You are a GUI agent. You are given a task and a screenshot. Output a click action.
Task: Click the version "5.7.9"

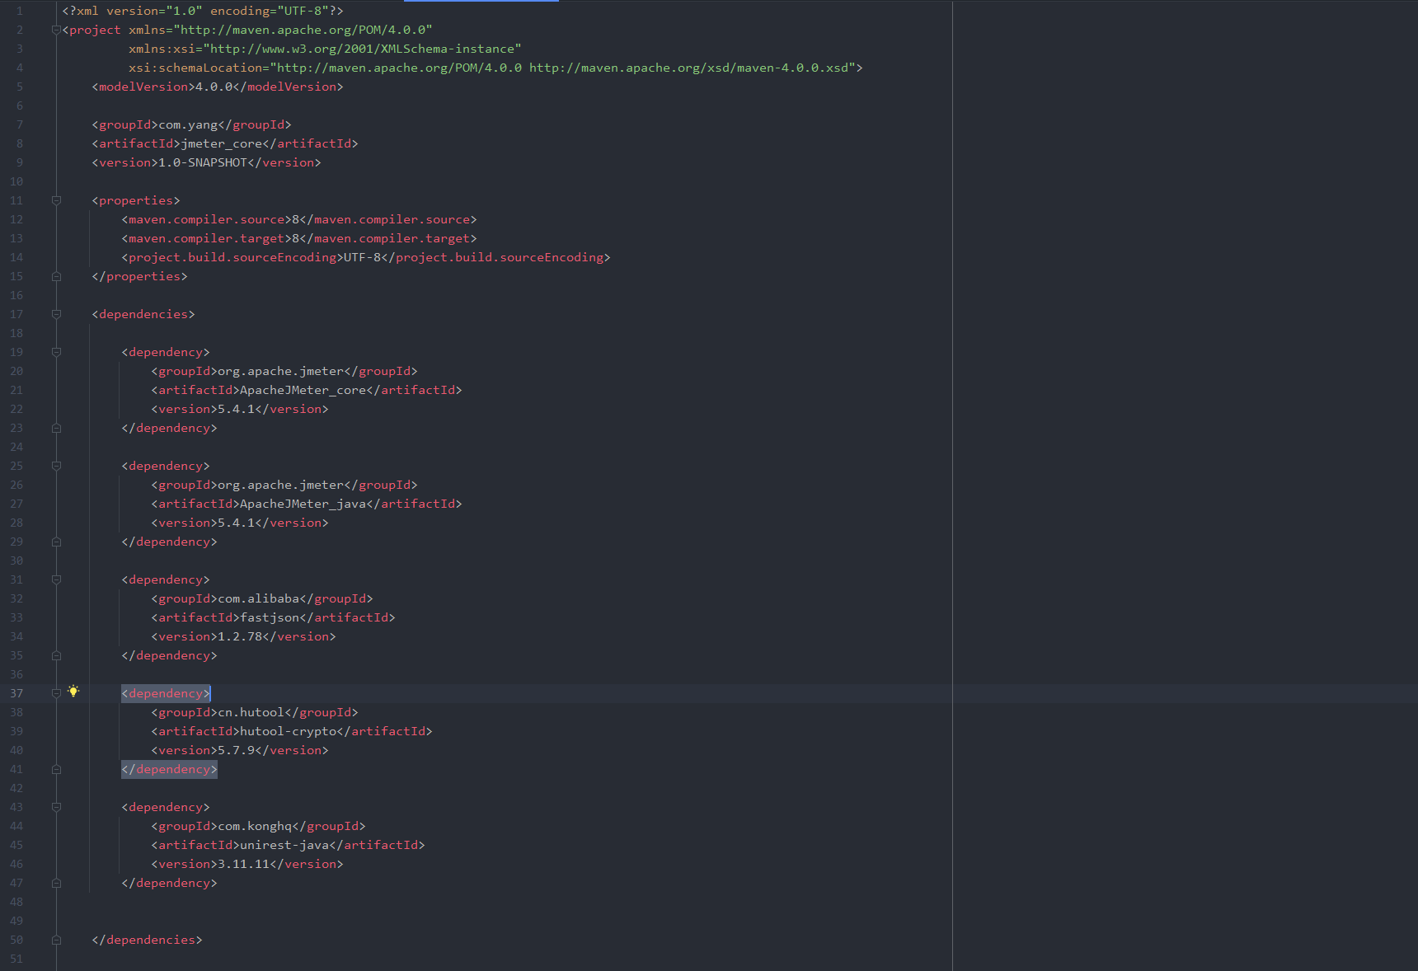pyautogui.click(x=237, y=750)
